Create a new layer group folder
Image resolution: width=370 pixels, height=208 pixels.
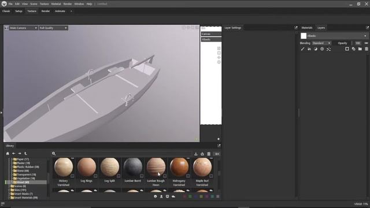pos(360,49)
